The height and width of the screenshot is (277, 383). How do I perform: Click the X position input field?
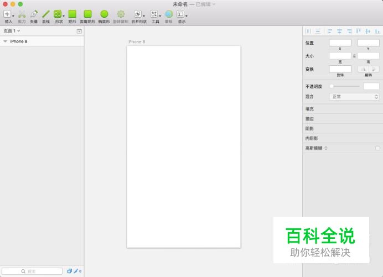(x=340, y=43)
